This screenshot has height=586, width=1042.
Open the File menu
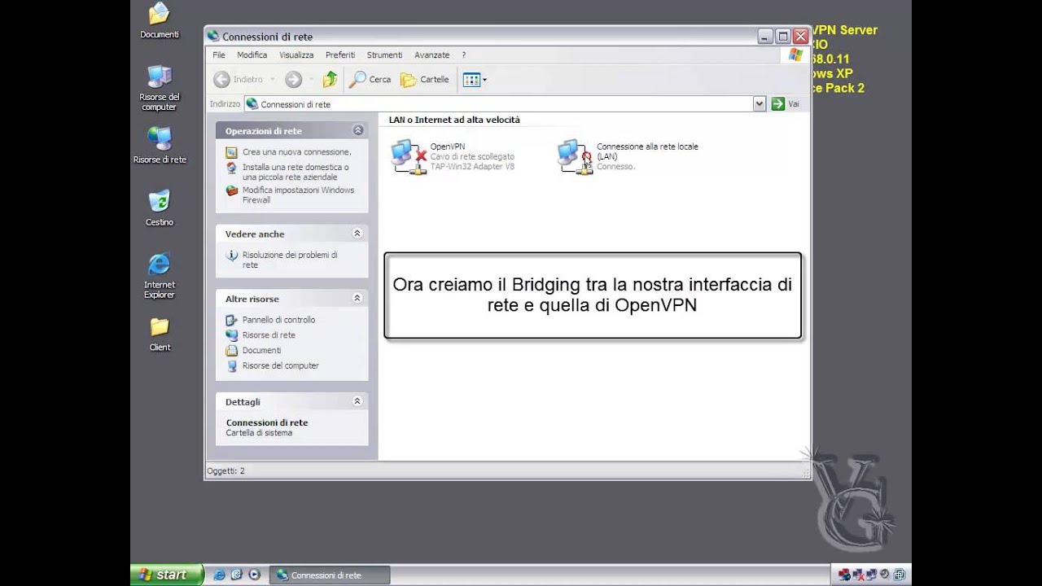pyautogui.click(x=219, y=55)
